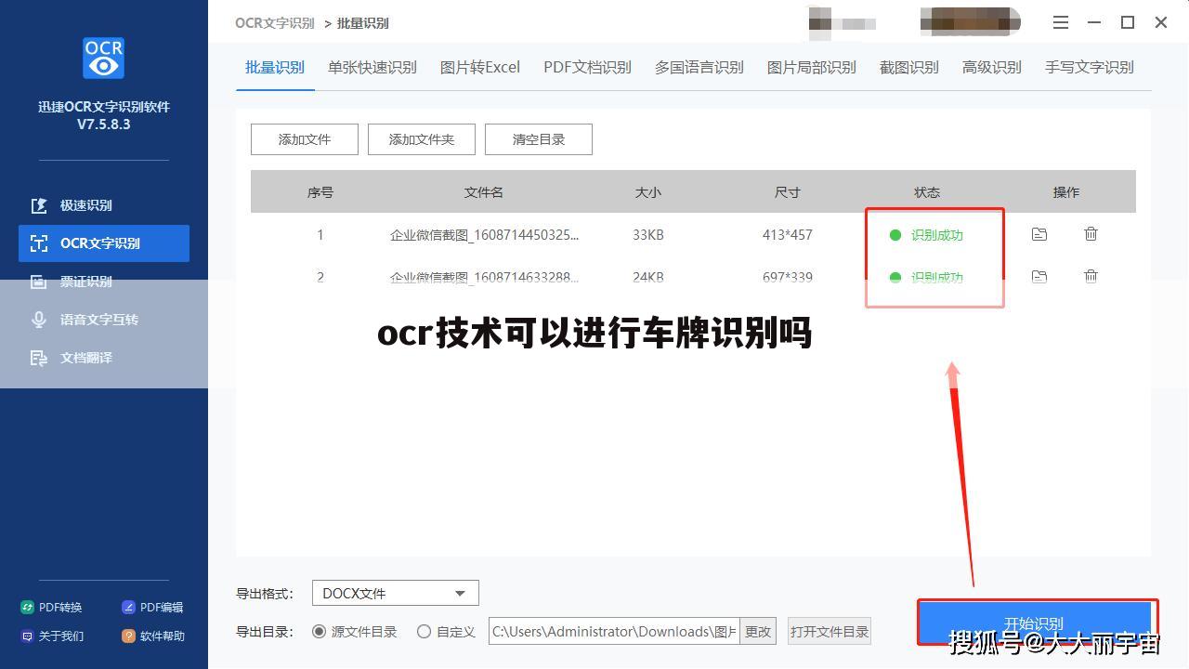Image resolution: width=1189 pixels, height=669 pixels.
Task: Click the export directory path field
Action: [614, 632]
